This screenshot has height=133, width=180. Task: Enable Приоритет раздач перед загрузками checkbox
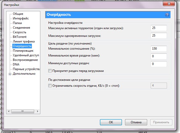[50, 71]
